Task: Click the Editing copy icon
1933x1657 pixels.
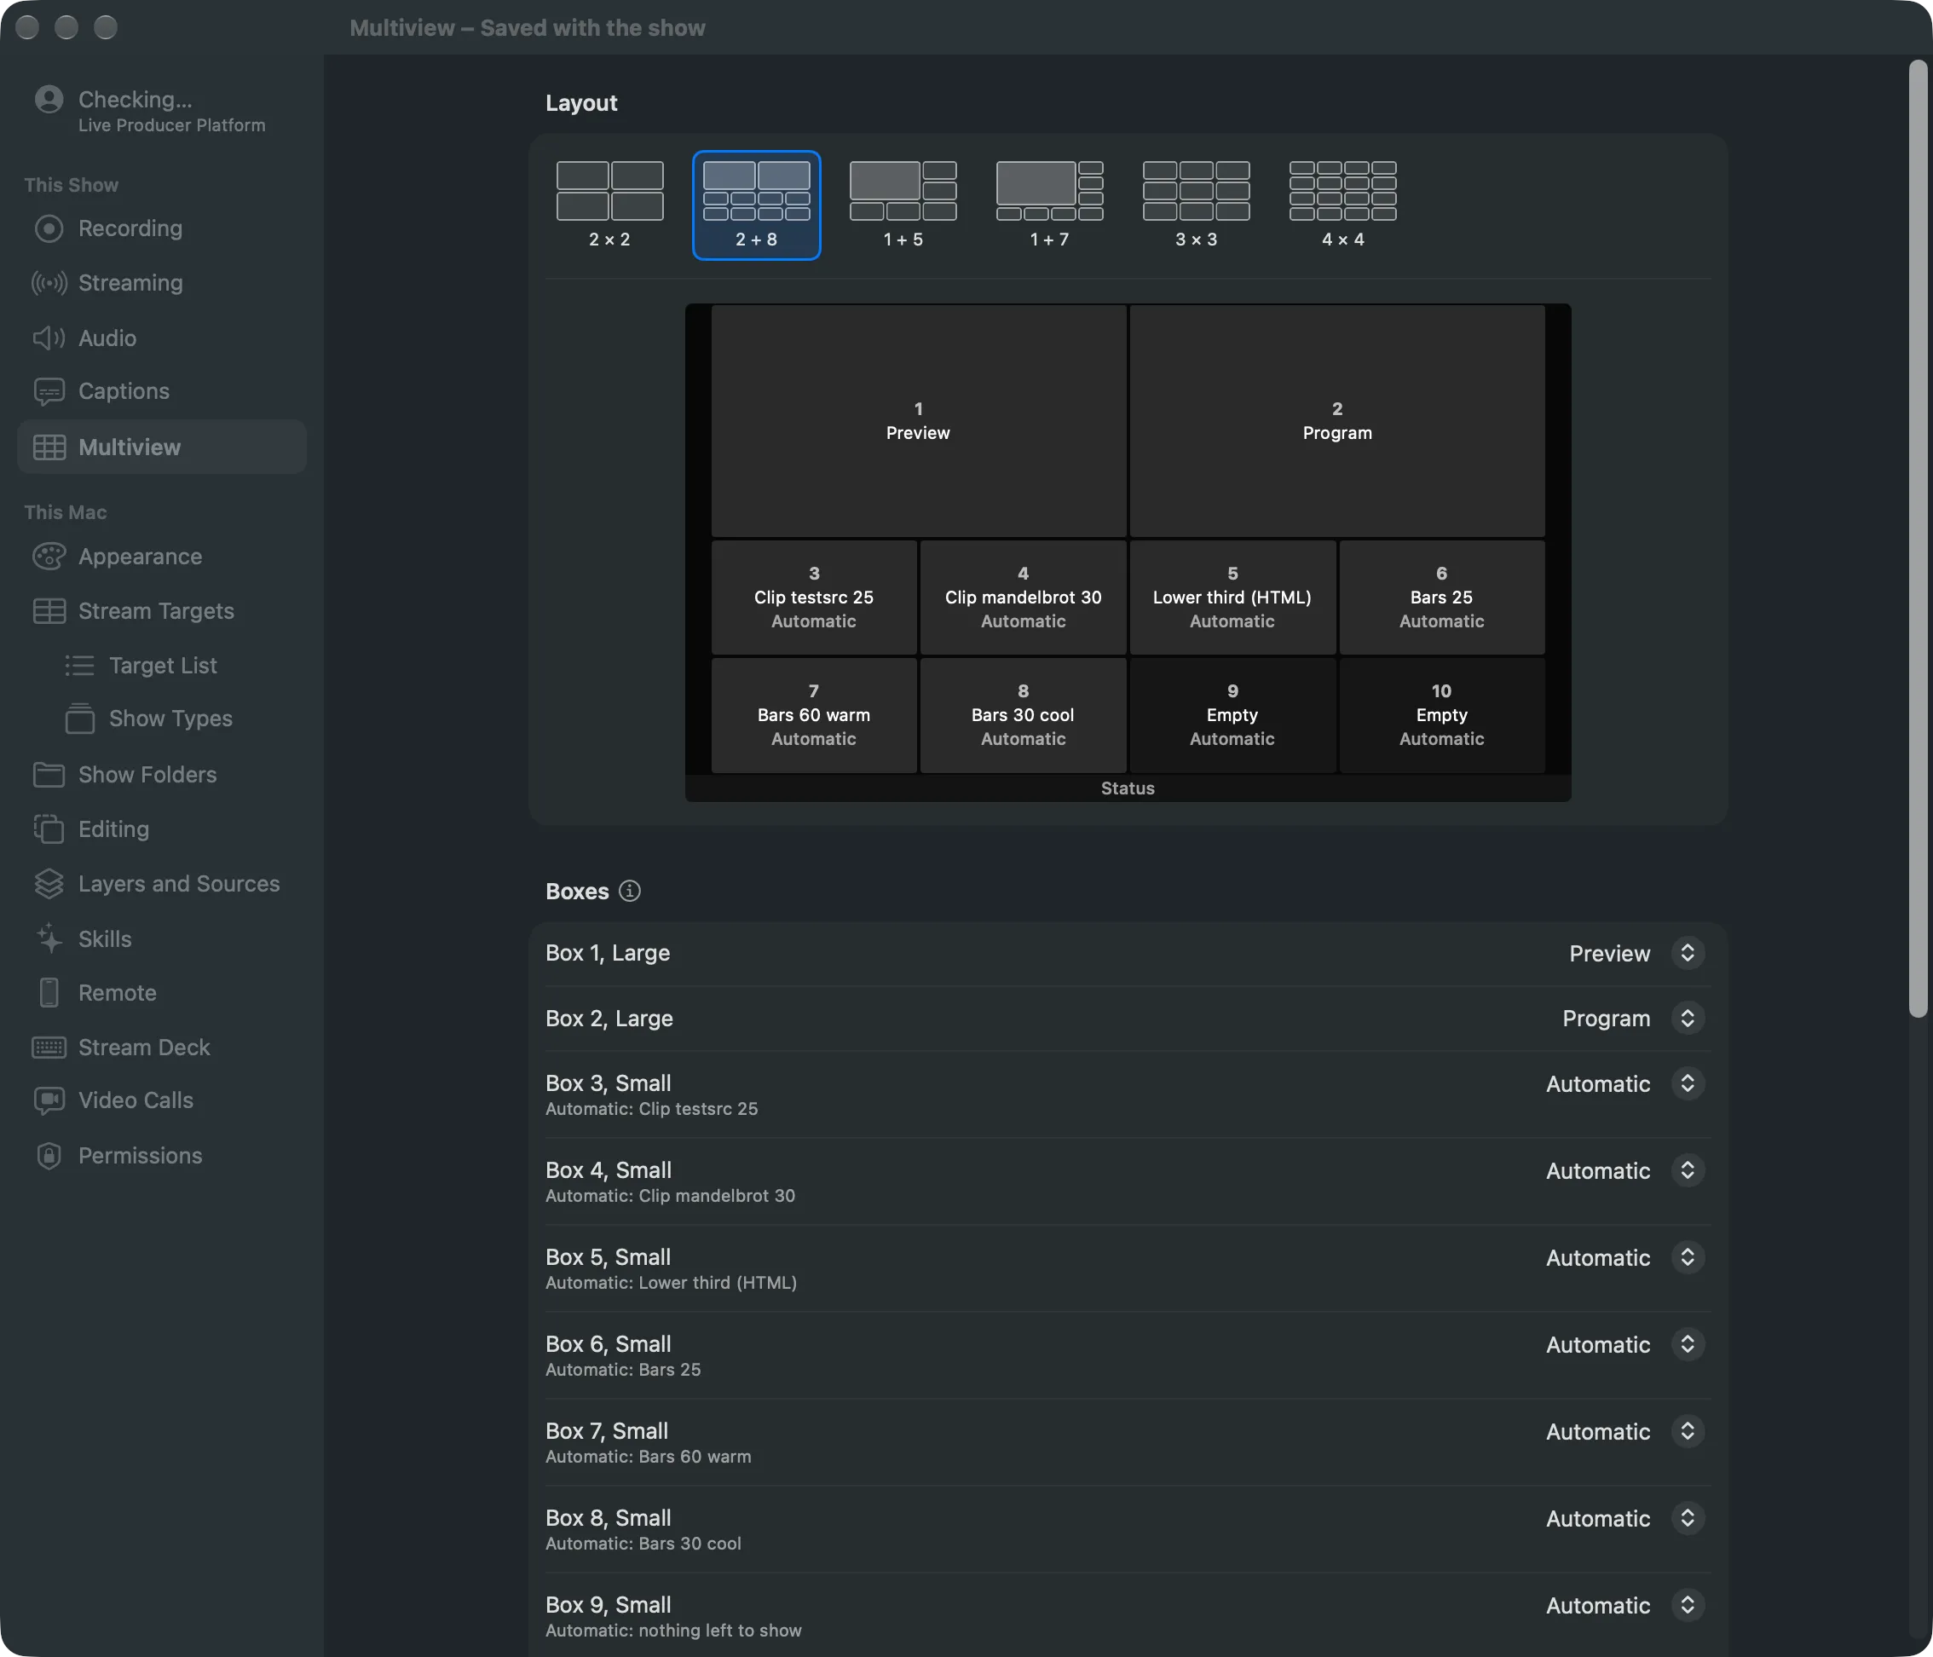Action: [49, 828]
